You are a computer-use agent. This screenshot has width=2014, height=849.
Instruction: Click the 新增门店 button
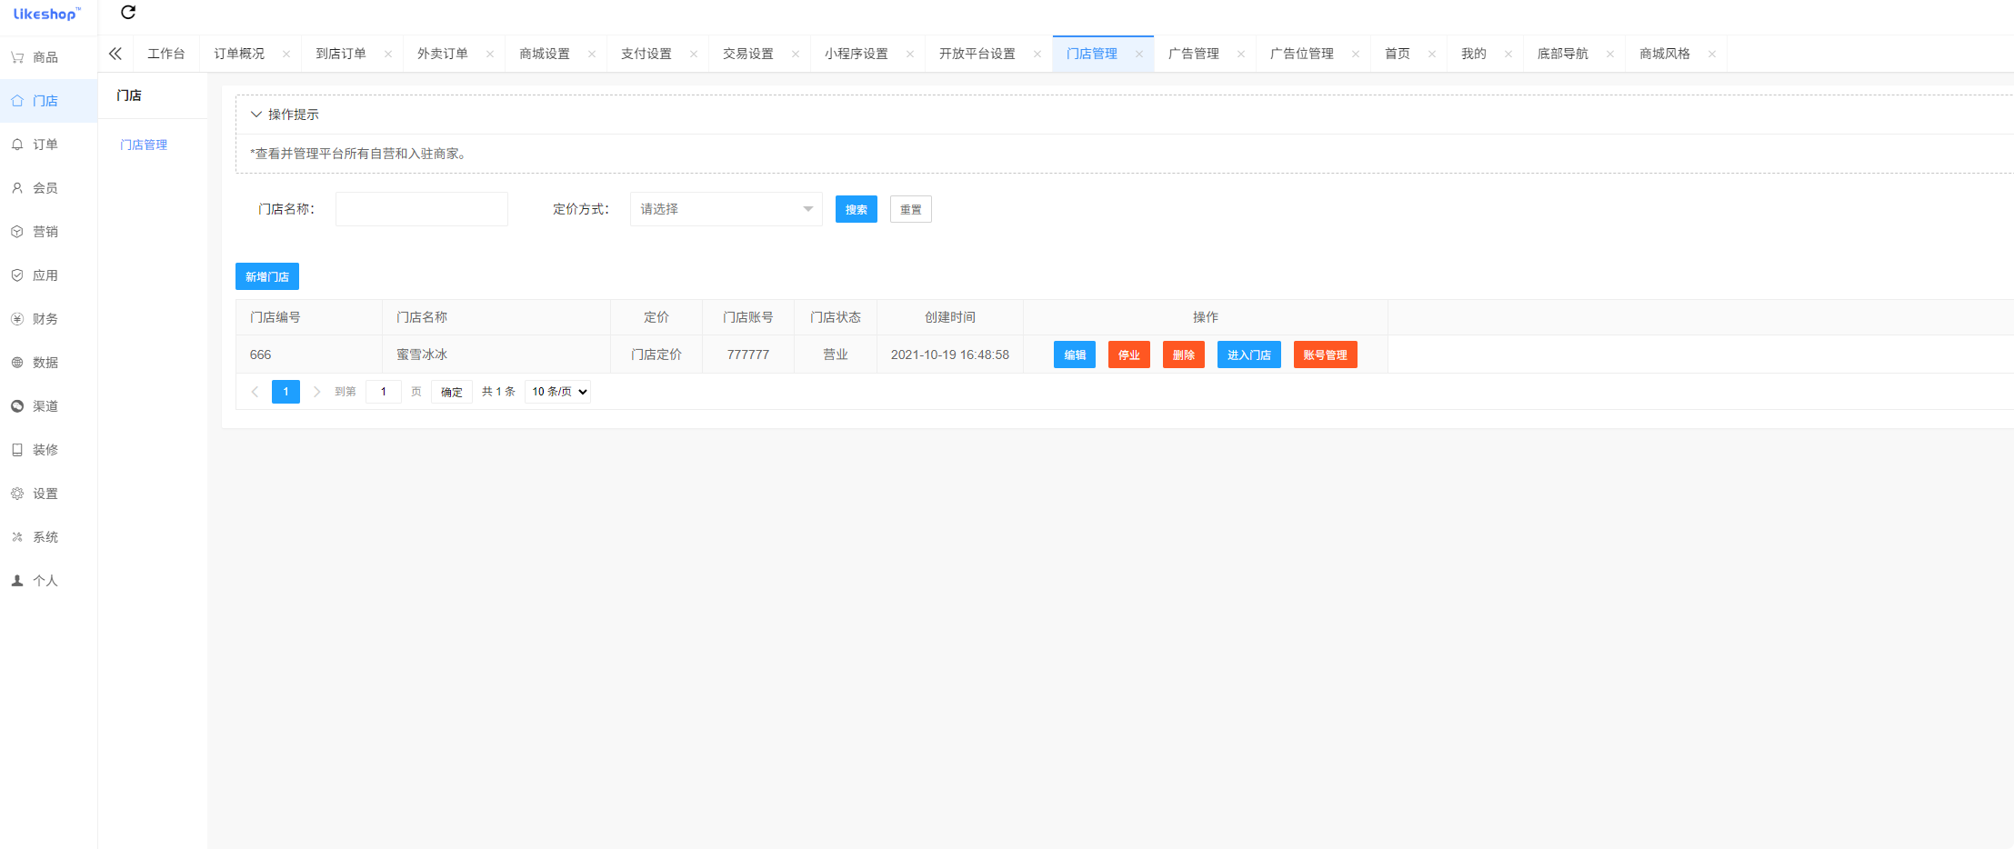coord(266,276)
